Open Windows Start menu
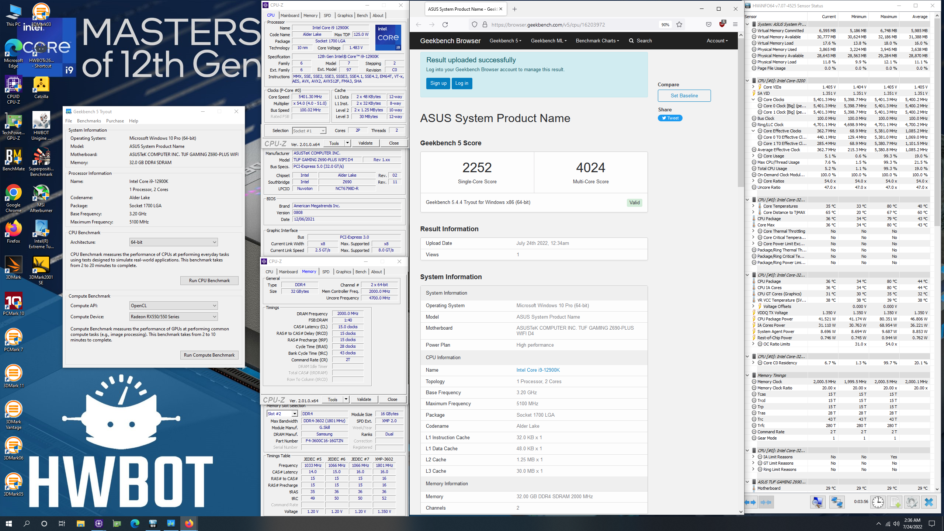Image resolution: width=944 pixels, height=531 pixels. [9, 523]
